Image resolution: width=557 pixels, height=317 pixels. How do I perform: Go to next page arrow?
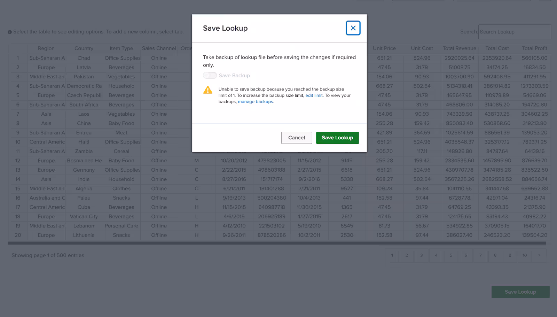(x=539, y=255)
